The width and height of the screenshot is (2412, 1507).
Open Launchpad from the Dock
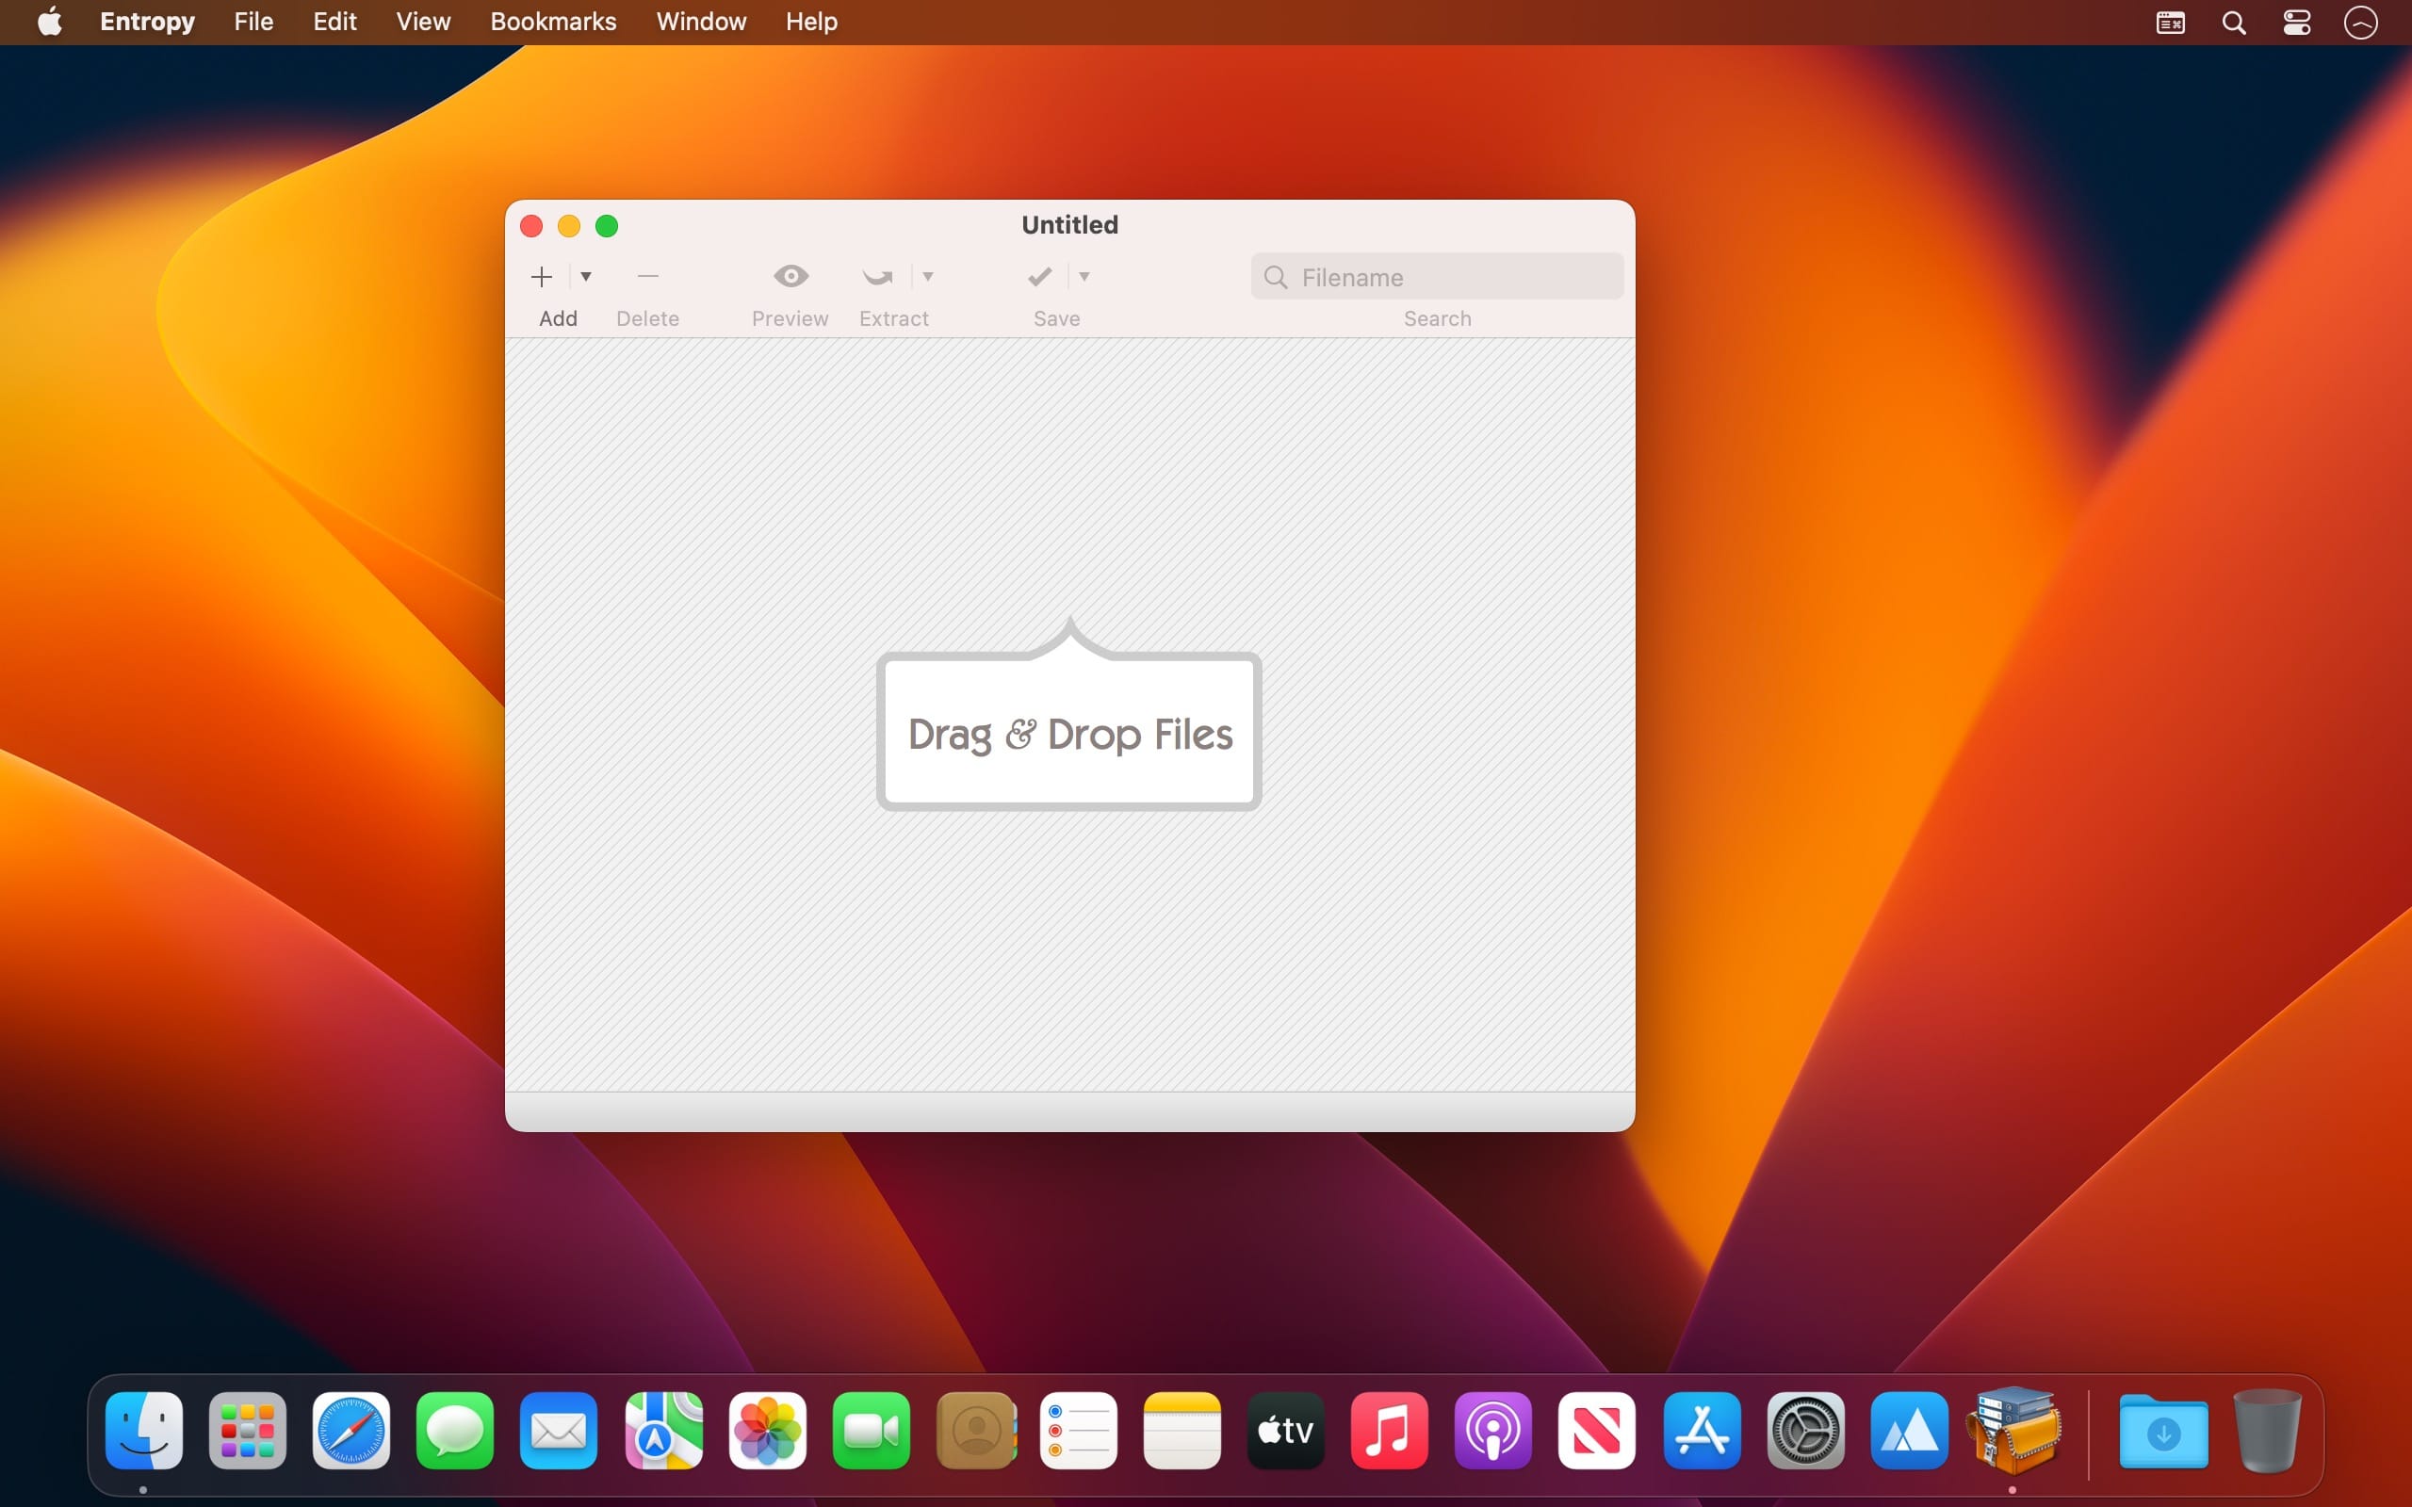tap(248, 1432)
